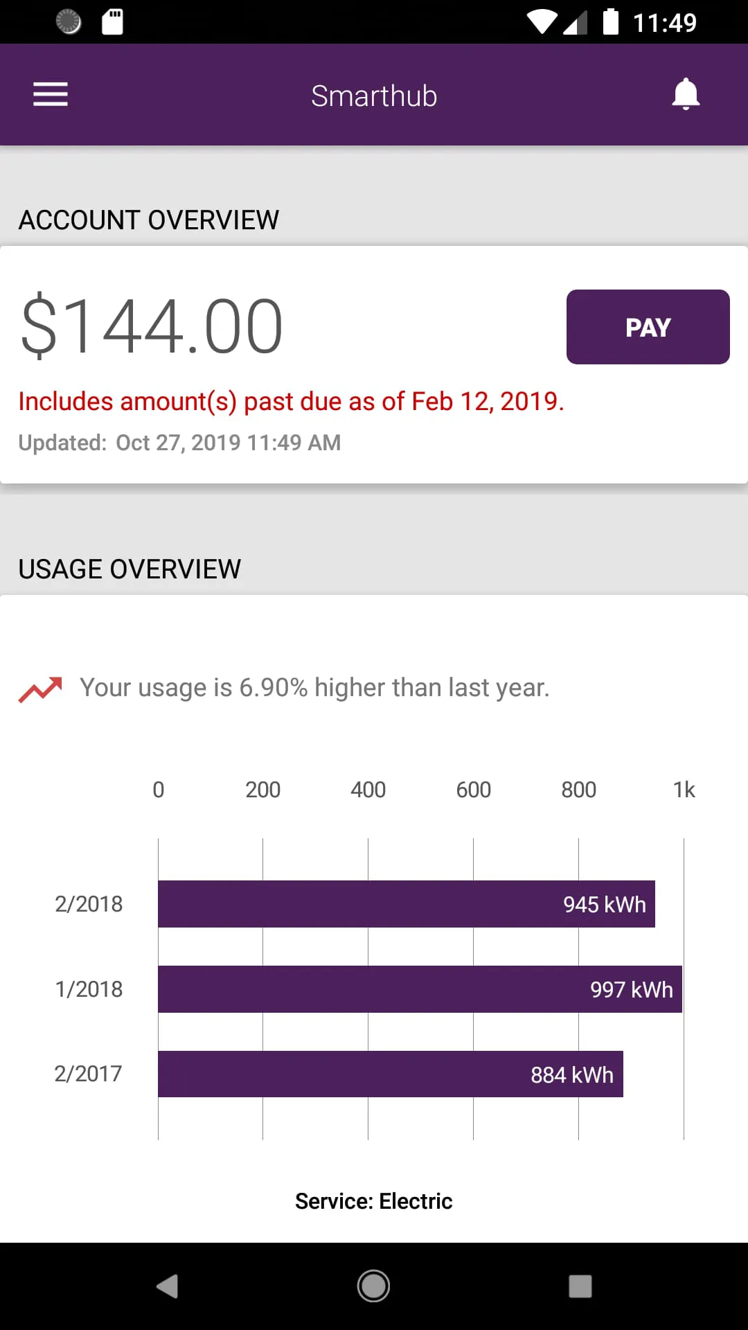The width and height of the screenshot is (748, 1330).
Task: Tap the past due notice text
Action: tap(291, 402)
